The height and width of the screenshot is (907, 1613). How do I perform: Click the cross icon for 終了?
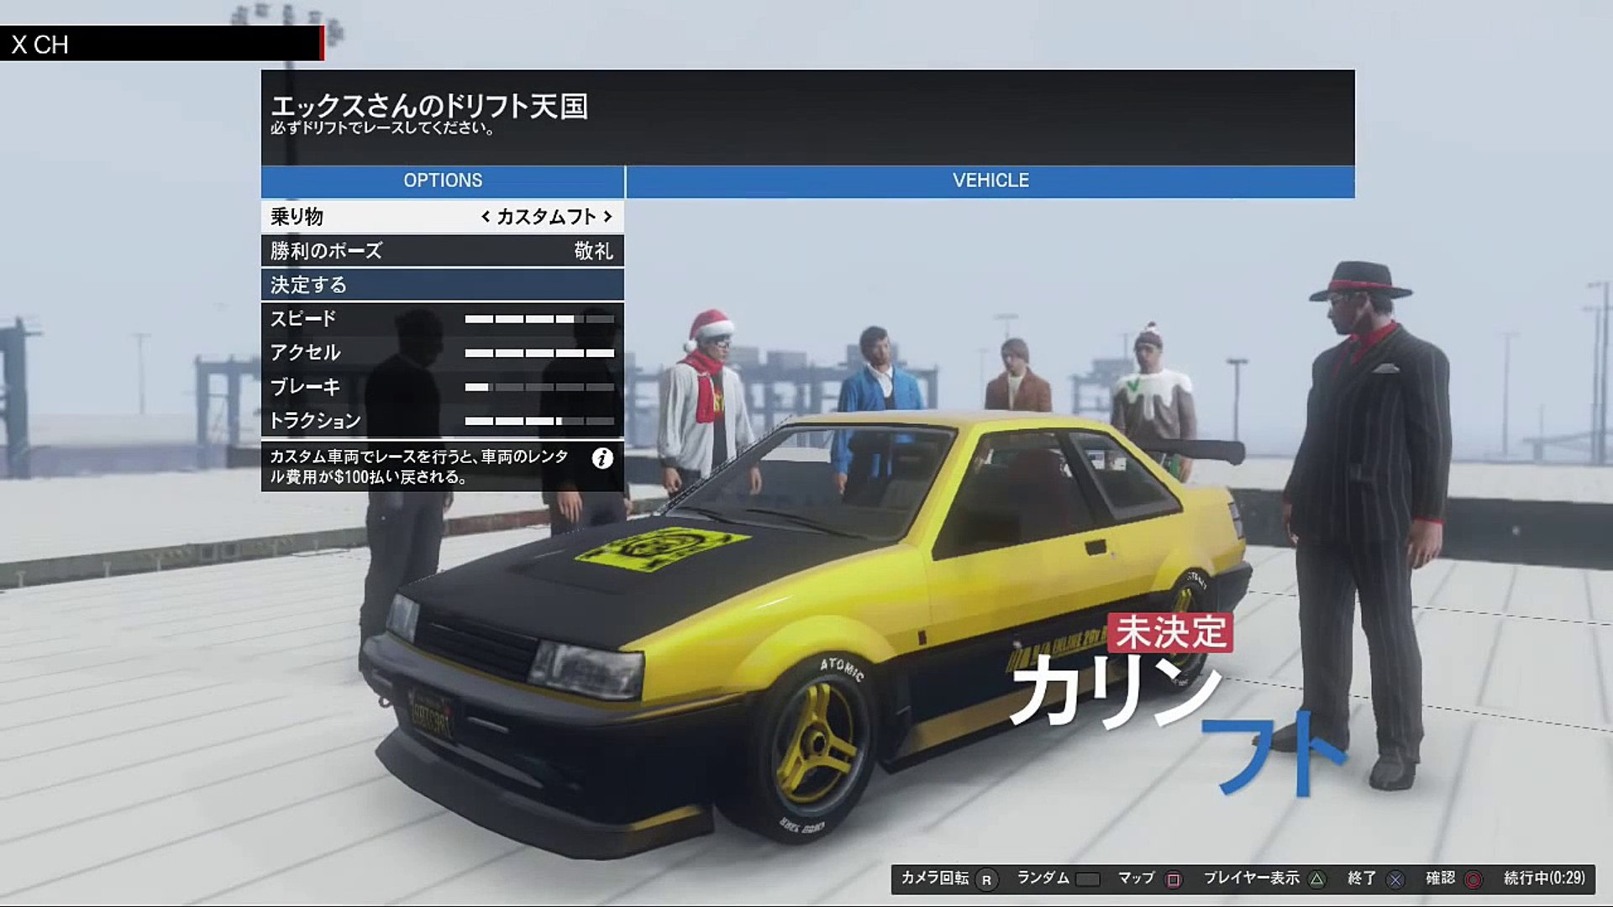1395,879
